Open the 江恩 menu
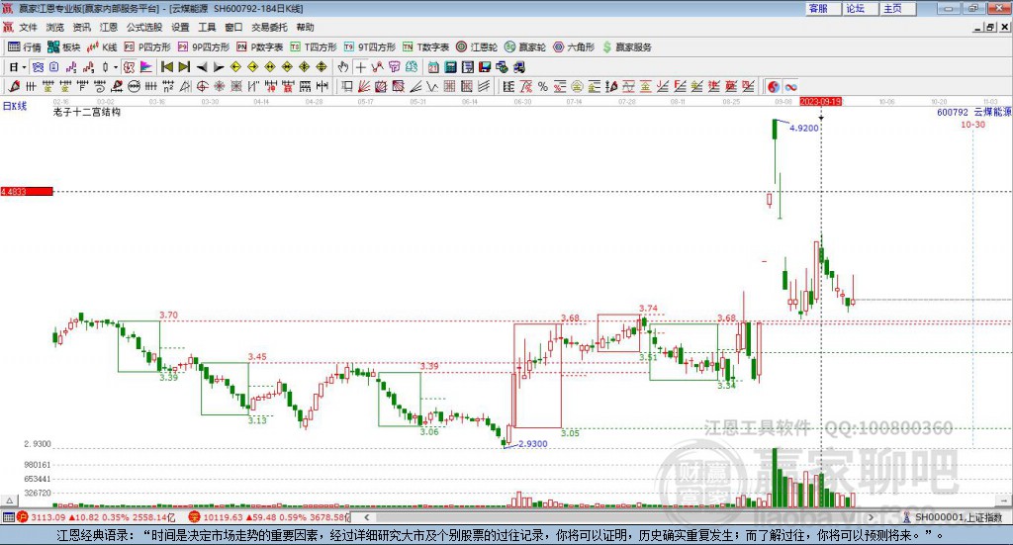This screenshot has width=1013, height=545. [x=109, y=27]
